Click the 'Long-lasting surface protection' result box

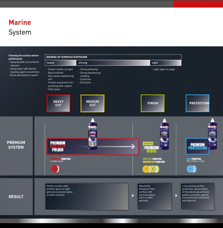click(197, 197)
